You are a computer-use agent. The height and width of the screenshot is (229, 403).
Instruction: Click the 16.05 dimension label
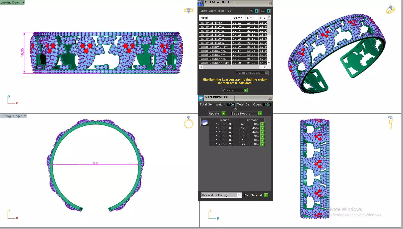click(x=22, y=52)
